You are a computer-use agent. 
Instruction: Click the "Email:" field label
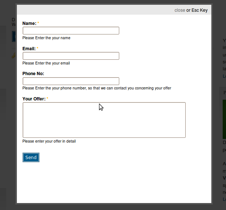click(29, 49)
